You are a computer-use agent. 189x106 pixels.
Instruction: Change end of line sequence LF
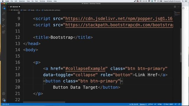pyautogui.click(x=155, y=104)
